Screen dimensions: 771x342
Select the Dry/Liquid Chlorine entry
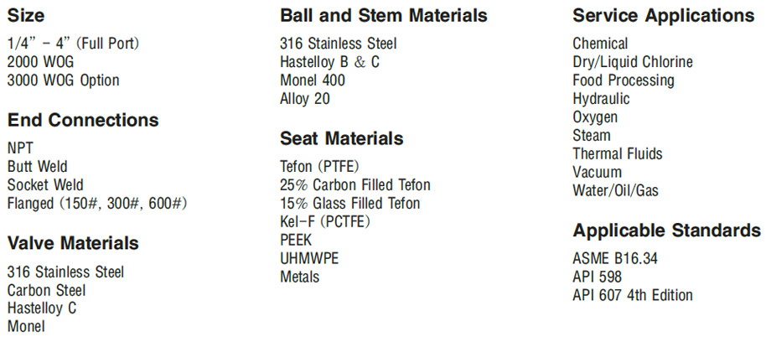(633, 62)
